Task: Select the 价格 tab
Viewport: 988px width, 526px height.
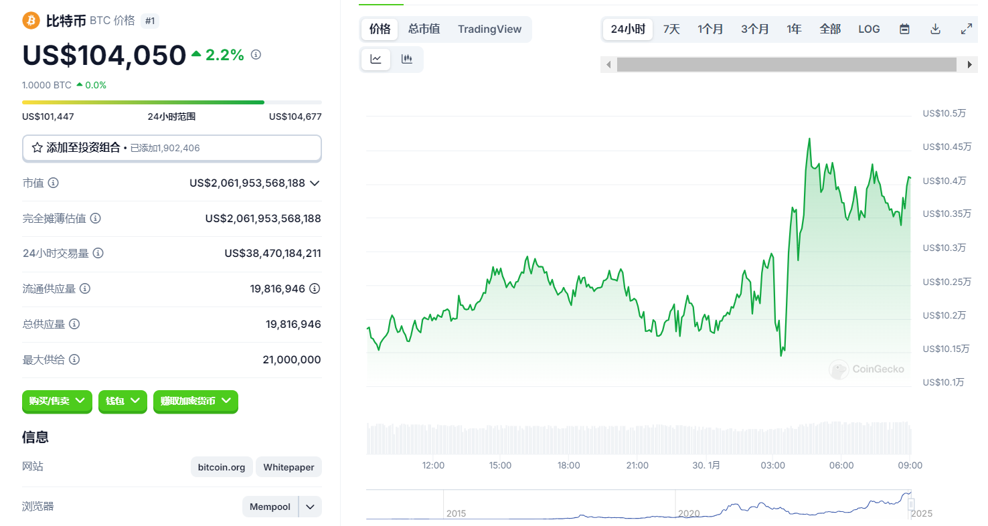Action: [x=380, y=29]
